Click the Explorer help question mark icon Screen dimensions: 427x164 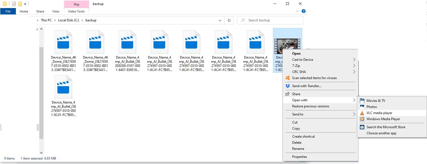pos(304,11)
